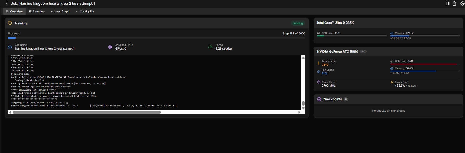
Task: Click the page title Job: Namine kingdom hearts
Action: click(x=53, y=3)
